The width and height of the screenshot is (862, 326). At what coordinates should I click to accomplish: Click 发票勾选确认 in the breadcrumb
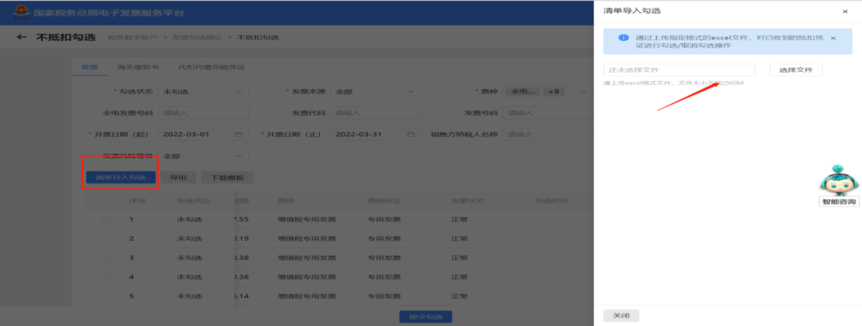[x=198, y=37]
